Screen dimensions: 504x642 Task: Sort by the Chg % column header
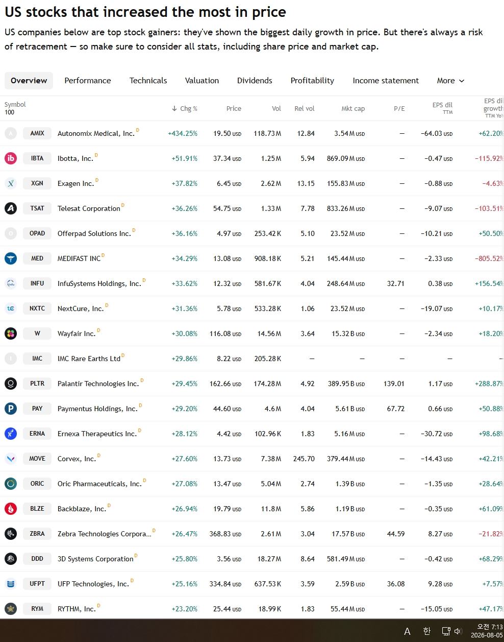185,109
